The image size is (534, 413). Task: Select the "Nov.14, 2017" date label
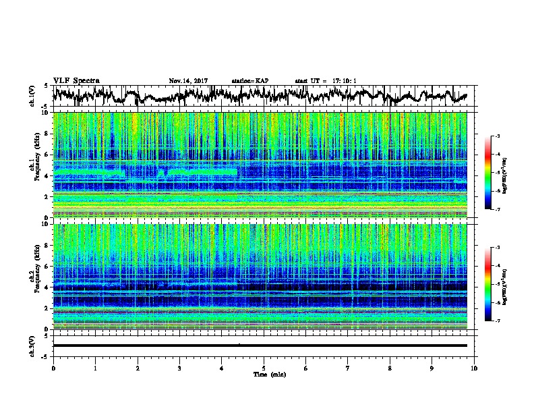188,81
